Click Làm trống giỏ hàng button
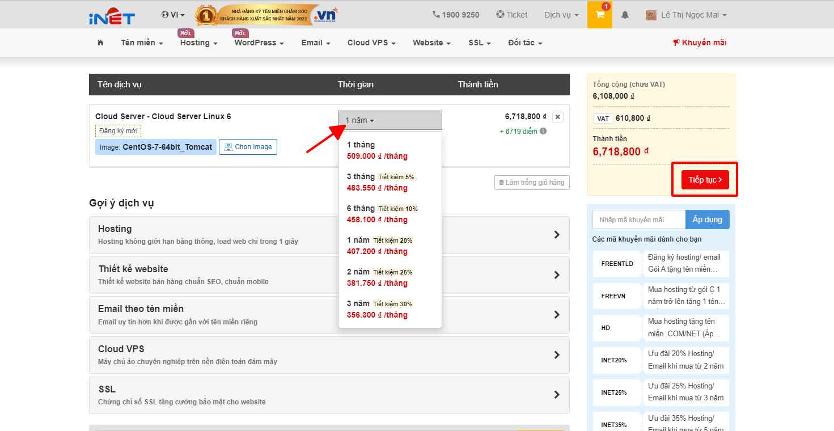Viewport: 834px width, 431px height. (532, 183)
